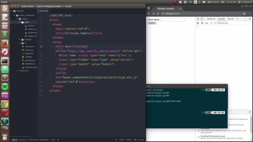
Task: Click the Wi-Fi indicator in the top panel
Action: coord(191,2)
